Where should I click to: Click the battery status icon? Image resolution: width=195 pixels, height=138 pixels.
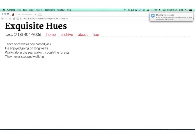click(x=164, y=10)
